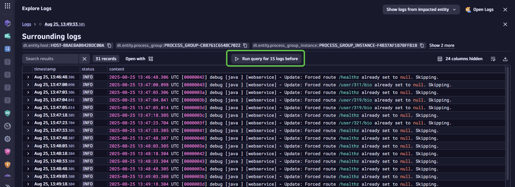This screenshot has width=515, height=187.
Task: Open the hexagon gear app in sidebar
Action: [8, 139]
